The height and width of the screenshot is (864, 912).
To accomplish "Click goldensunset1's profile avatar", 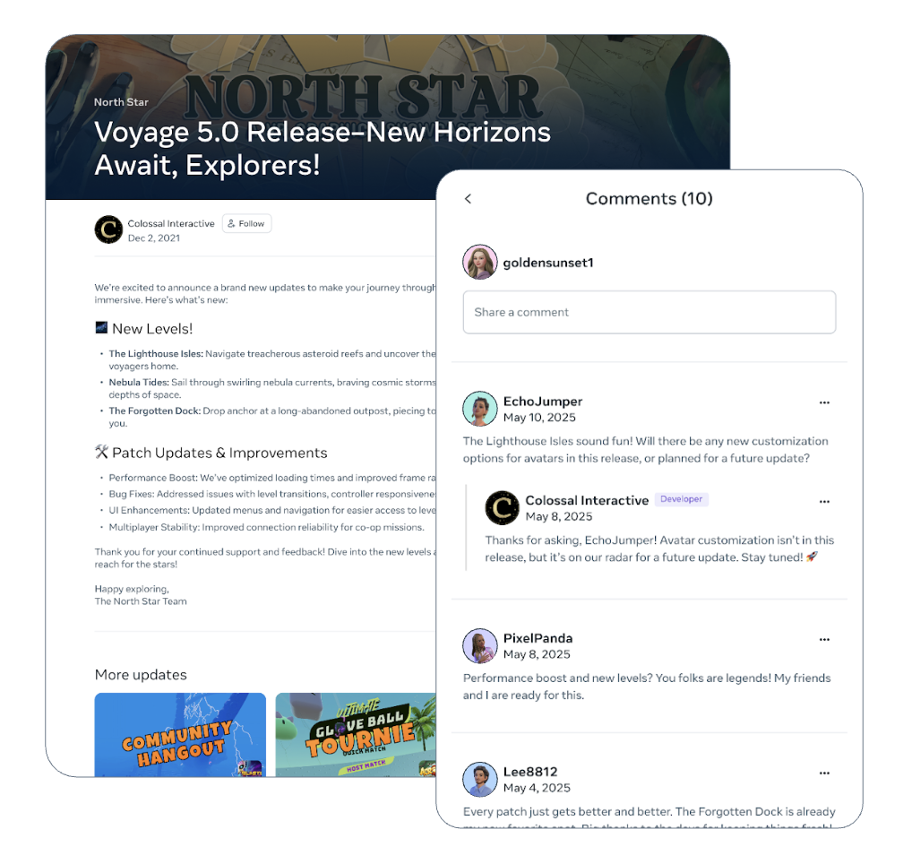I will coord(480,263).
